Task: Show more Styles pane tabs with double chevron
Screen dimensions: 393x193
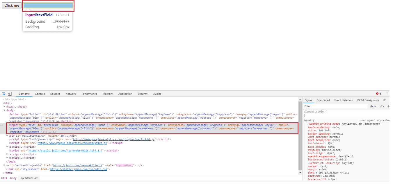Action: click(385, 100)
